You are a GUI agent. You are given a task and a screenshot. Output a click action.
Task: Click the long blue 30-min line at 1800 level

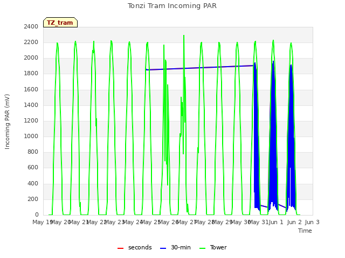[199, 68]
